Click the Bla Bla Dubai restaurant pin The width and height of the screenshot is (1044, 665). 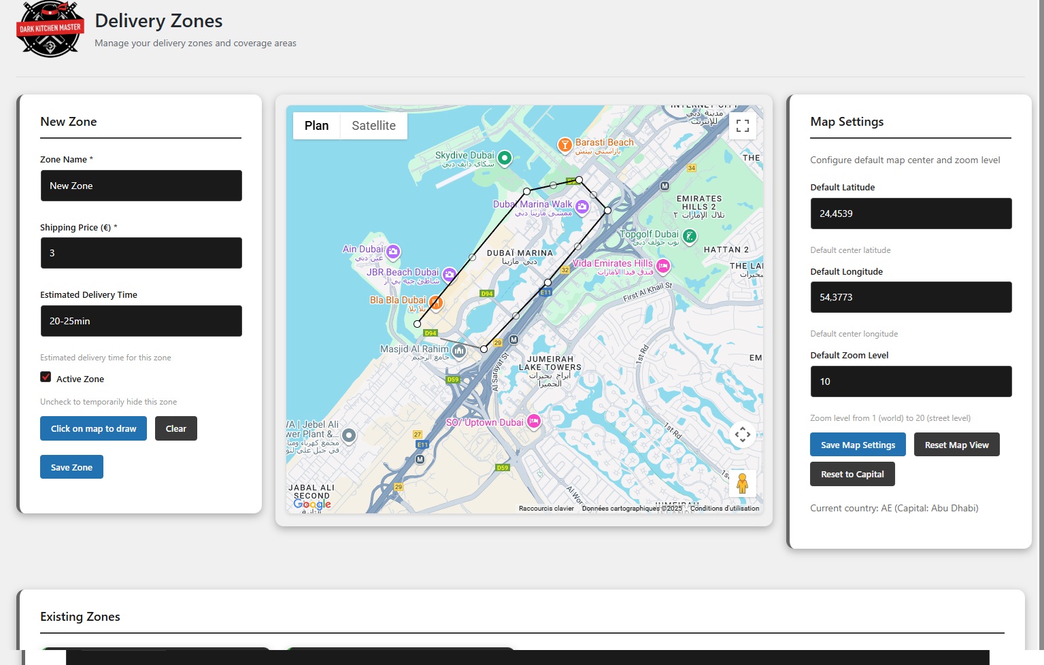(436, 303)
